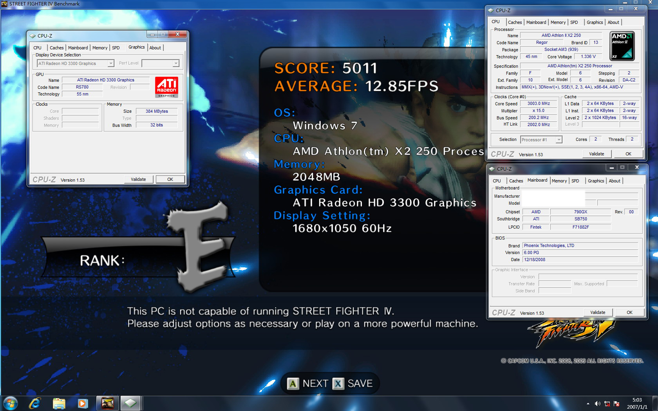Viewport: 658px width, 411px height.
Task: Click the ATI Radeon Graphics logo
Action: [x=166, y=87]
